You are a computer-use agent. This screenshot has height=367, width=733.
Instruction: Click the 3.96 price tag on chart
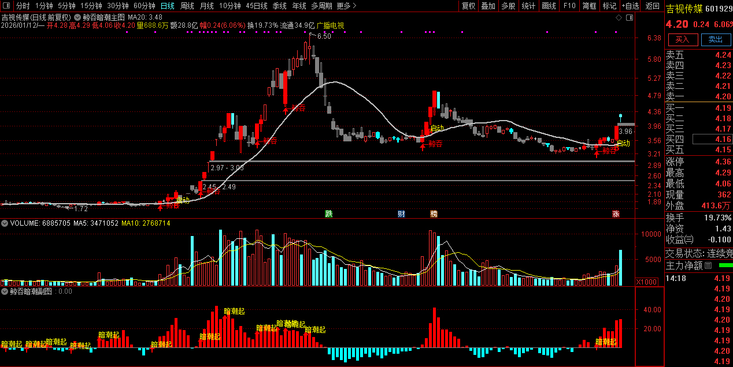(625, 132)
